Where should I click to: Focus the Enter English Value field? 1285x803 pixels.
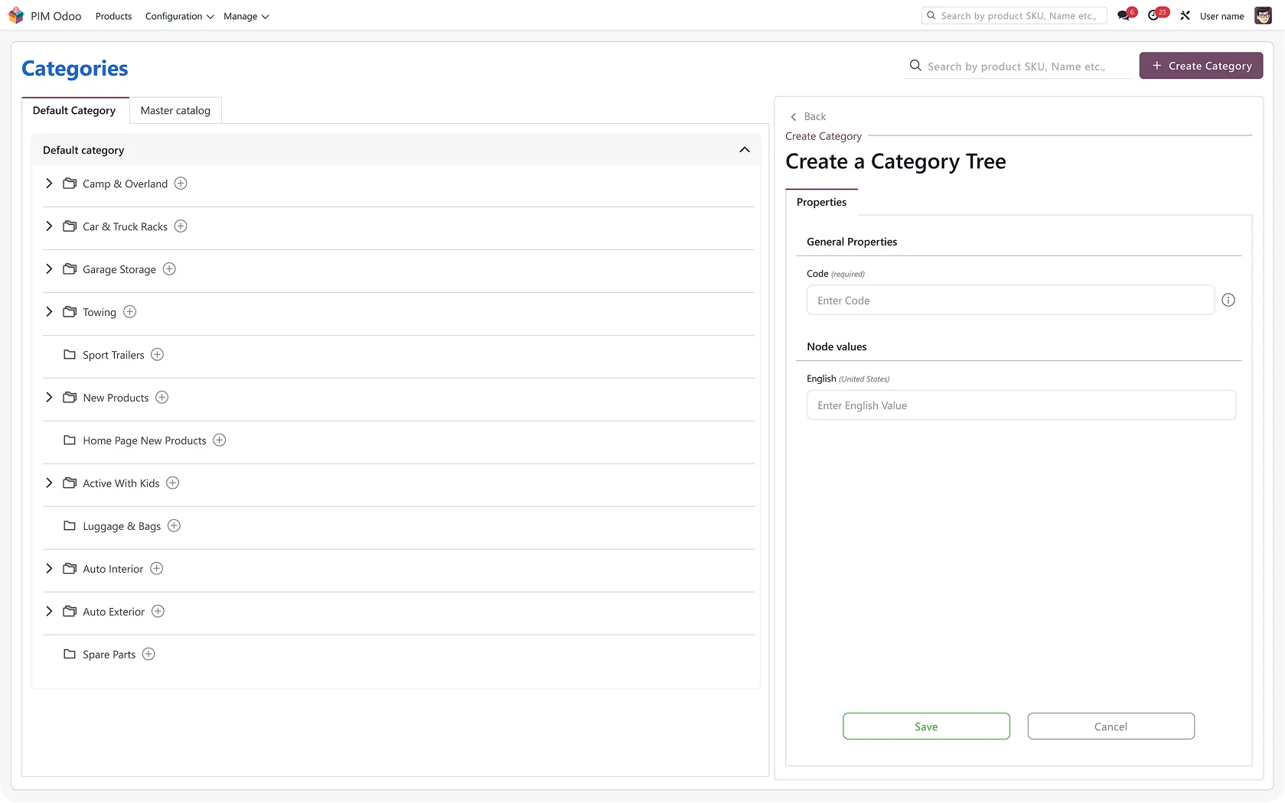point(1021,405)
